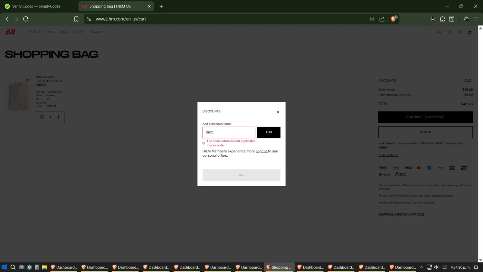
Task: Open the Sign in link in dialog
Action: pyautogui.click(x=262, y=151)
